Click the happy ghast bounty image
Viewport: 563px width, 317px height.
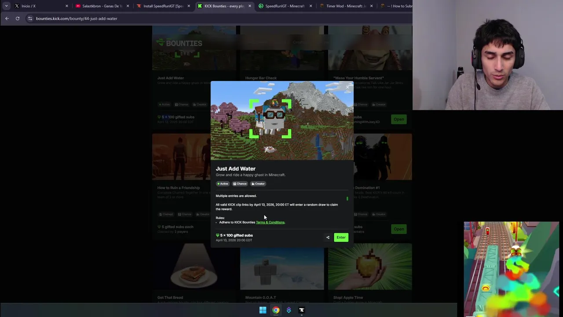click(x=281, y=120)
